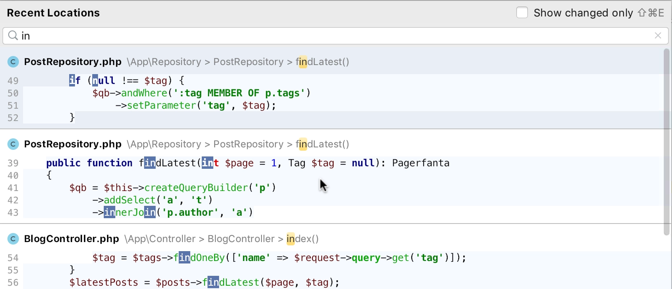The height and width of the screenshot is (289, 672).
Task: Select the line "->addSelect('a', 't')"
Action: (152, 200)
